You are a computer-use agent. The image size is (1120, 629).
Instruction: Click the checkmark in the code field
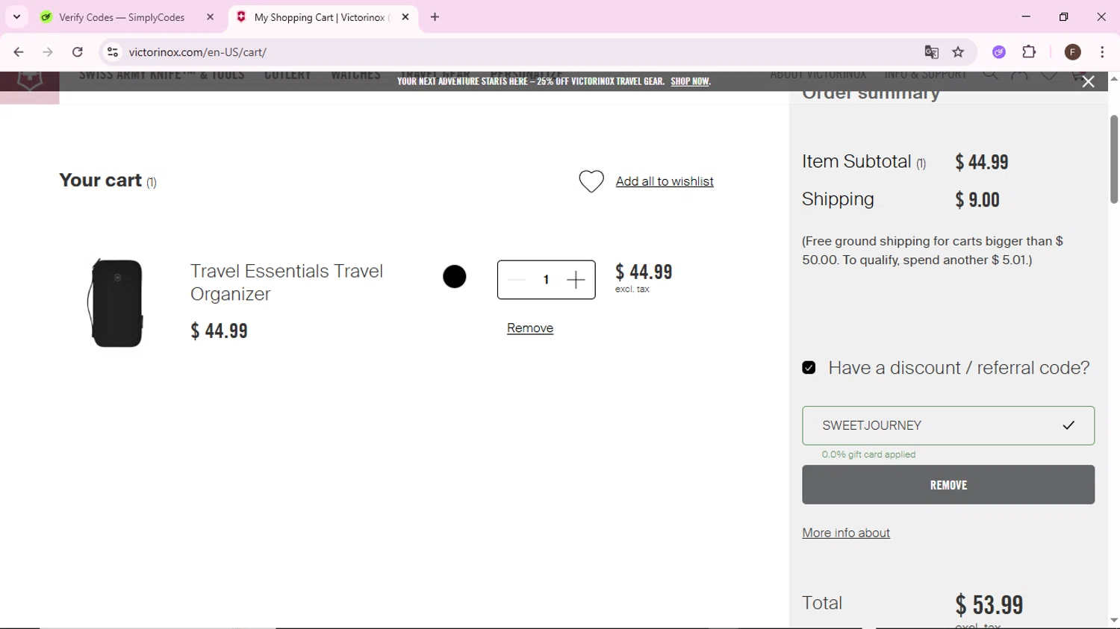click(x=1068, y=425)
